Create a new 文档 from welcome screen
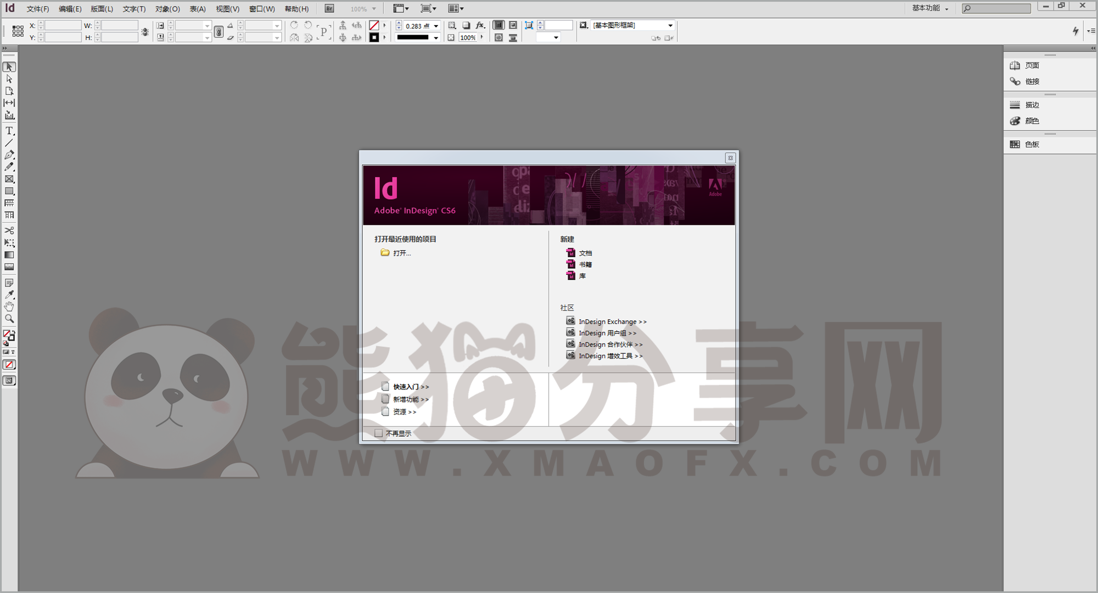Viewport: 1098px width, 593px height. pos(585,253)
